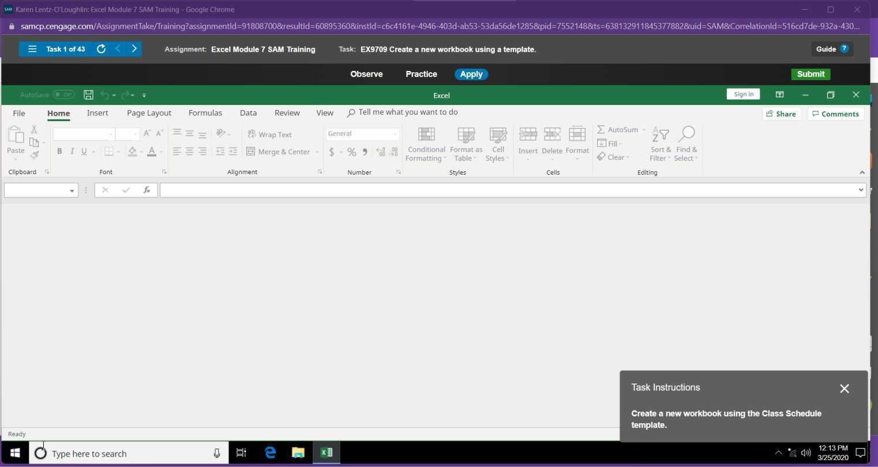
Task: Apply the Percent Style icon
Action: tap(351, 152)
